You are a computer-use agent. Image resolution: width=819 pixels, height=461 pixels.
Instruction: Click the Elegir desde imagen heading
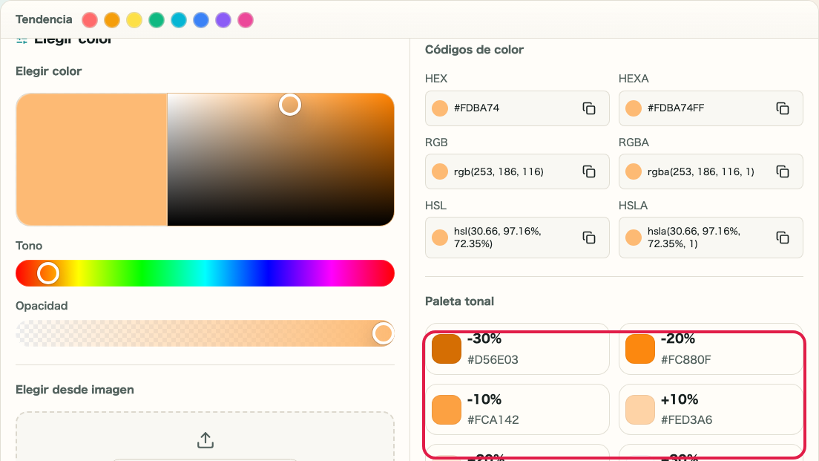click(75, 390)
